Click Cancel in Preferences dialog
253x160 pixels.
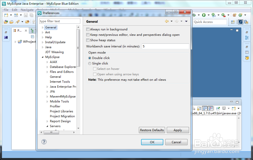tap(176, 142)
